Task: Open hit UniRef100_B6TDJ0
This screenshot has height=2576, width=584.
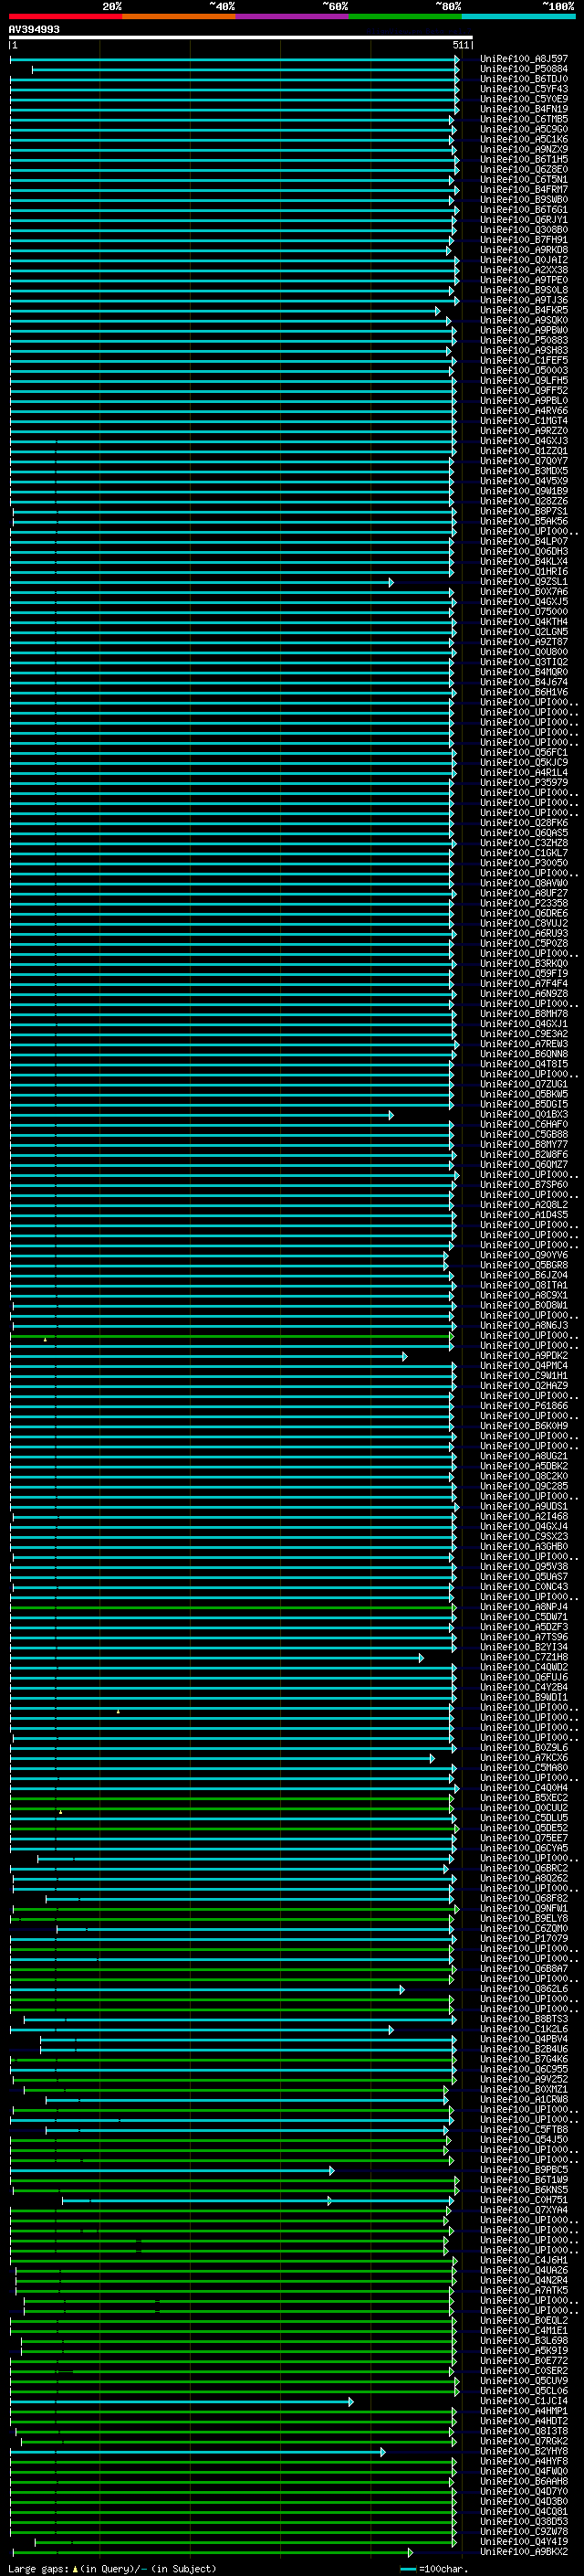Action: coord(524,79)
